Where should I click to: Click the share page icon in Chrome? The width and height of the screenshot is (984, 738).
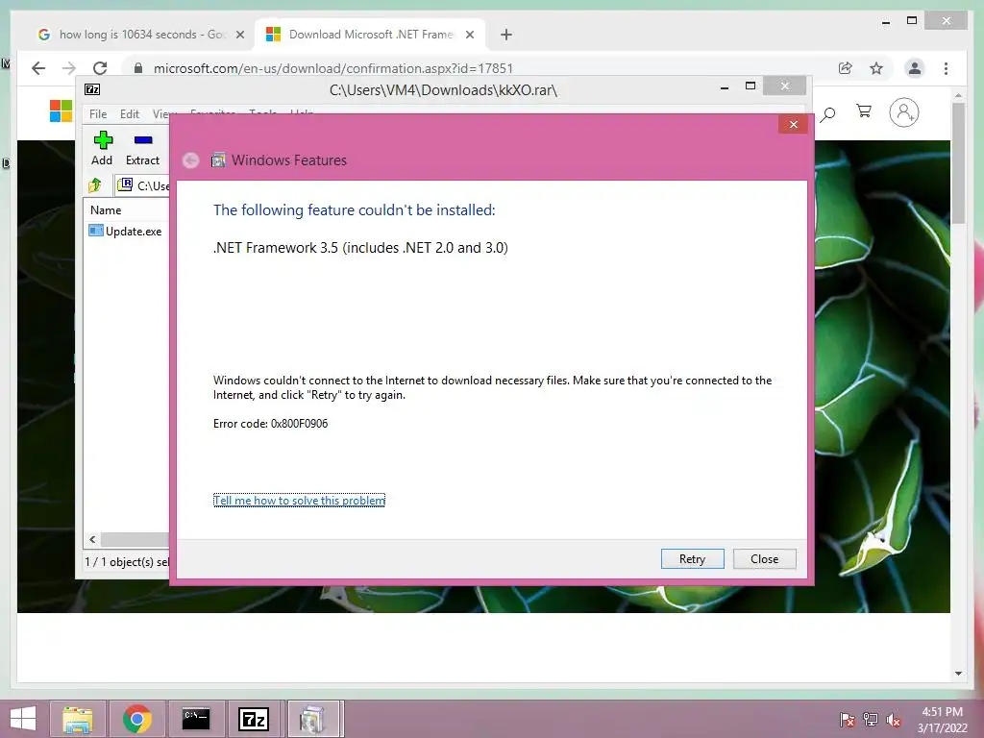coord(846,68)
